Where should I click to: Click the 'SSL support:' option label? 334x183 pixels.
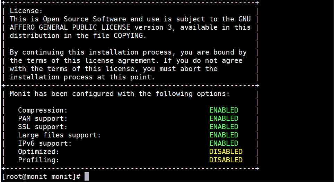click(x=43, y=127)
